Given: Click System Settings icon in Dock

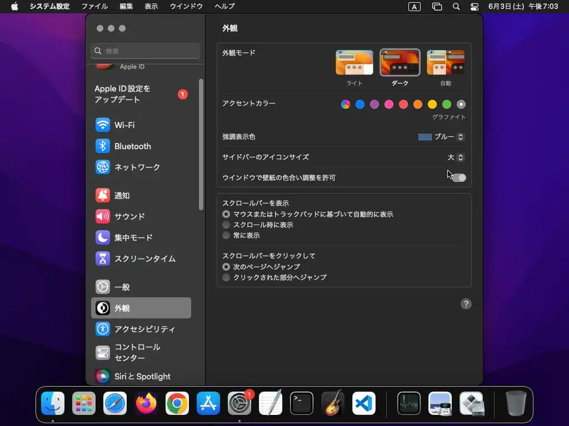Looking at the screenshot, I should coord(239,403).
